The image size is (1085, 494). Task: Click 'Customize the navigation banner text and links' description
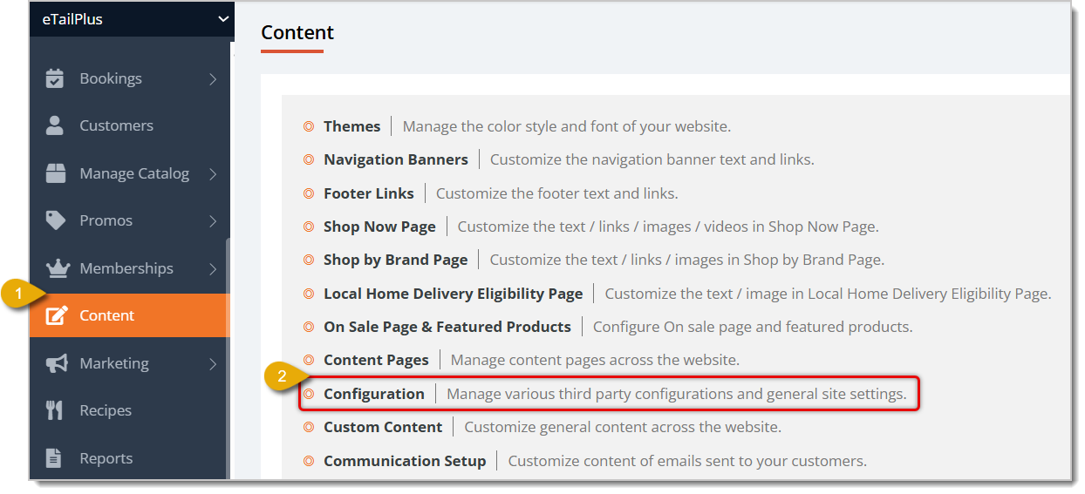(x=652, y=159)
